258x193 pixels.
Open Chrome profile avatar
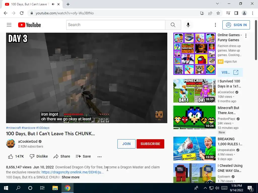244,13
